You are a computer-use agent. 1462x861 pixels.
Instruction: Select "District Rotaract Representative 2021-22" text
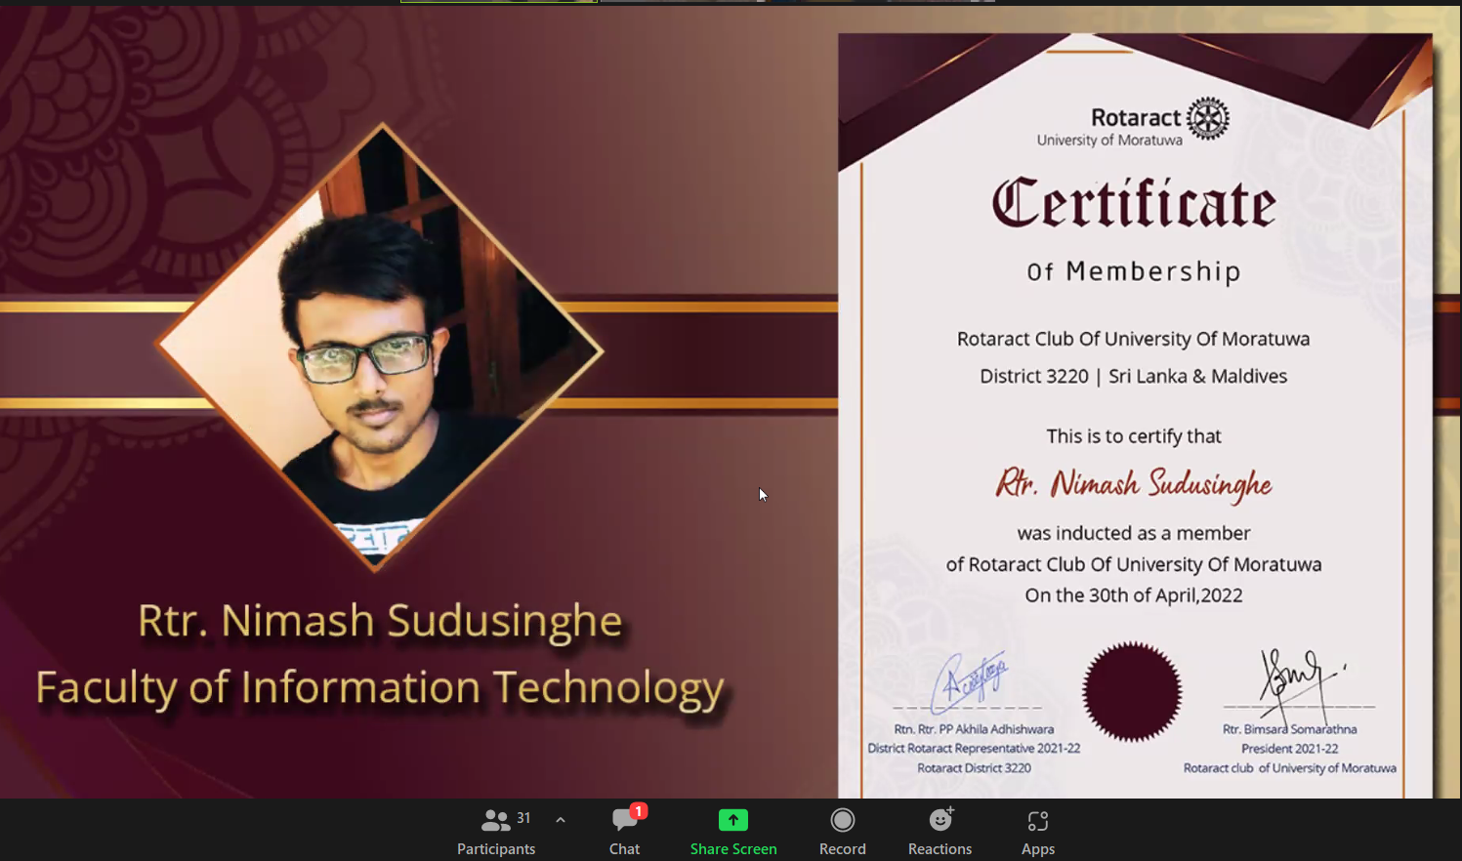pyautogui.click(x=974, y=749)
